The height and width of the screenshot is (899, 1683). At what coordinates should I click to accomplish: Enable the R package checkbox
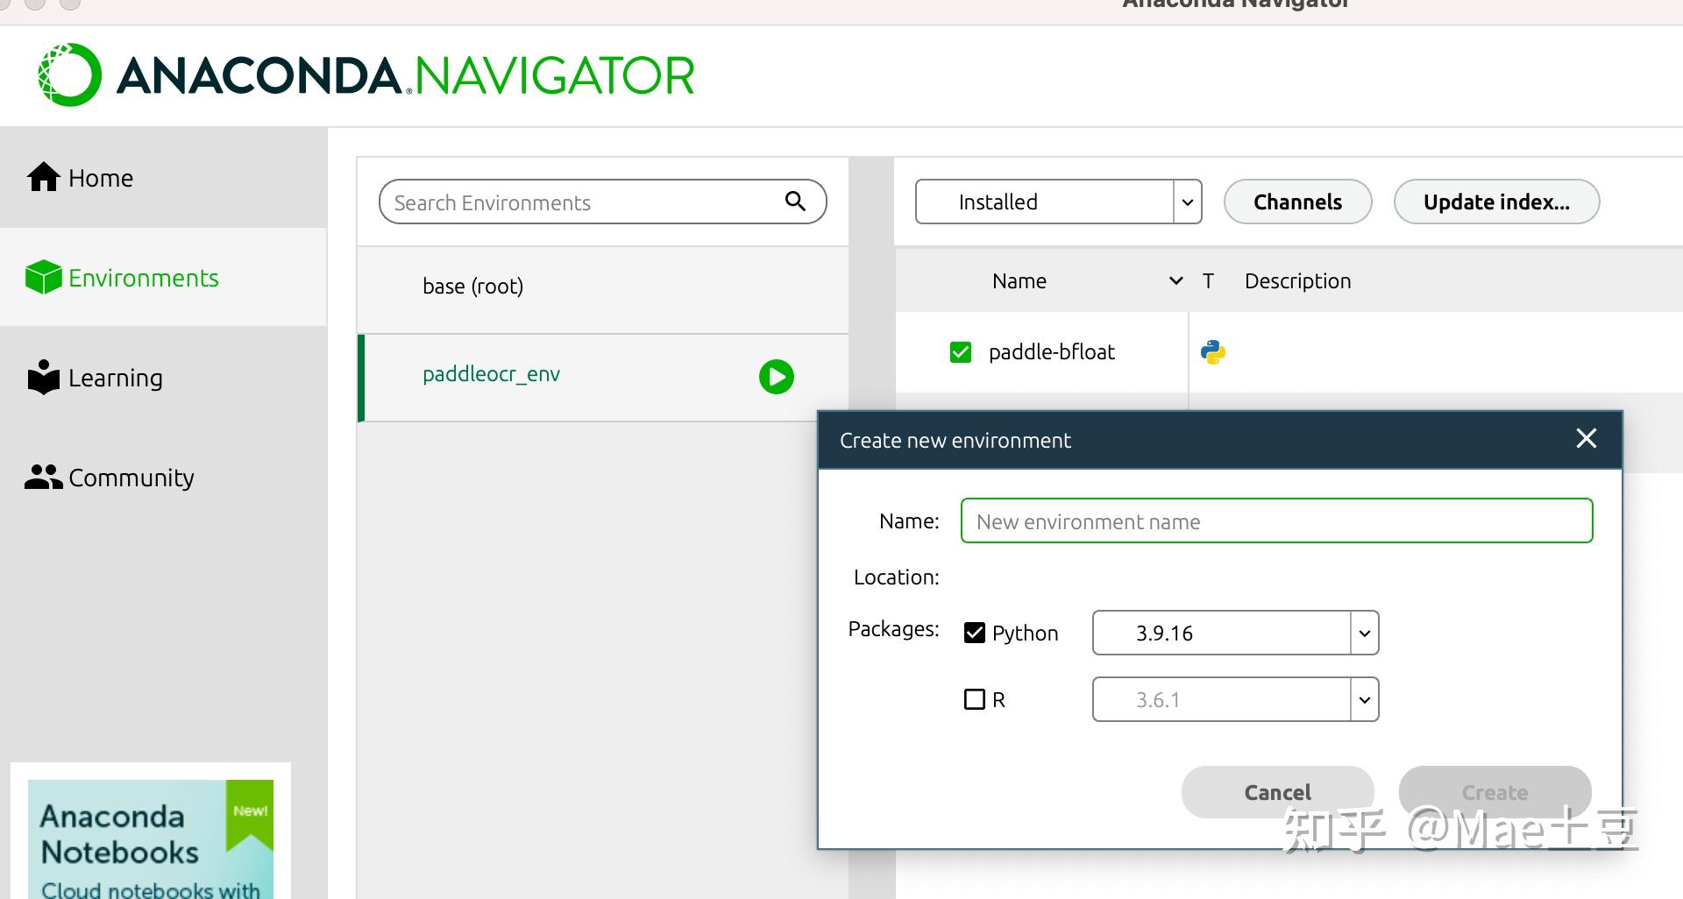coord(975,699)
